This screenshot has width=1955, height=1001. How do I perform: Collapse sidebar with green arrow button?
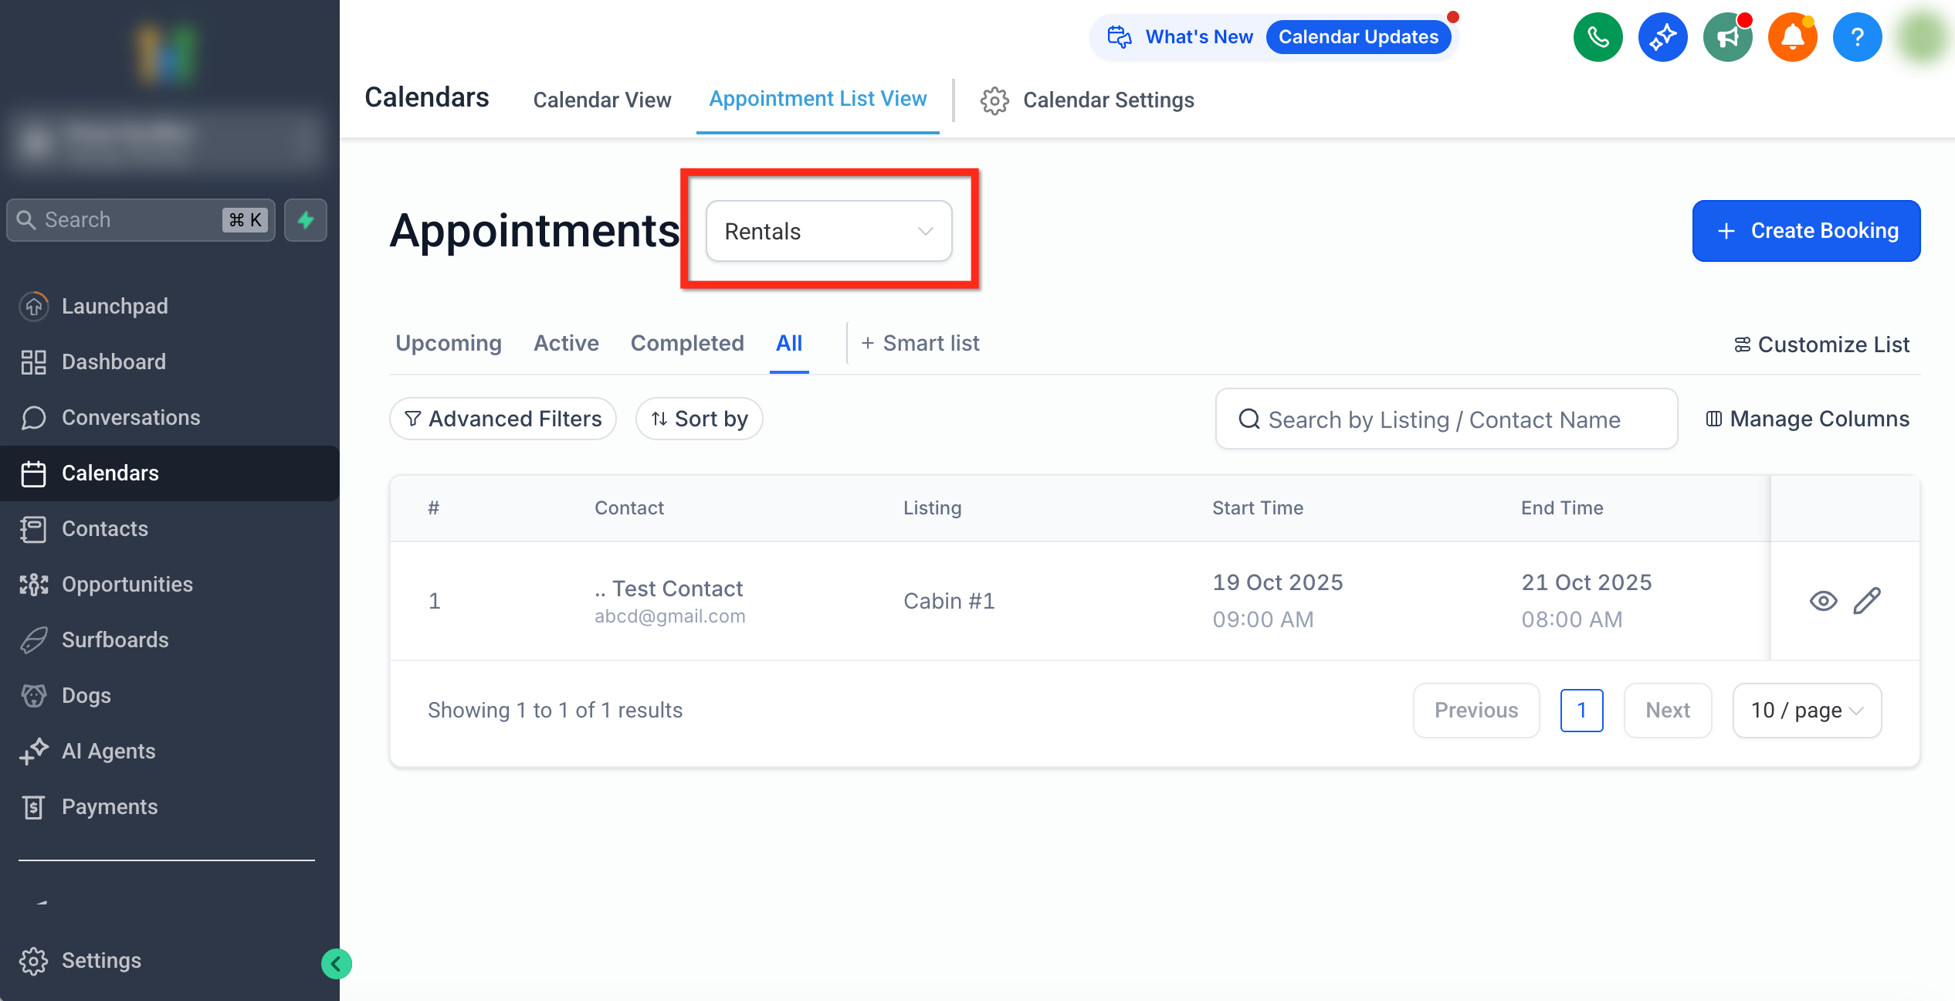337,963
